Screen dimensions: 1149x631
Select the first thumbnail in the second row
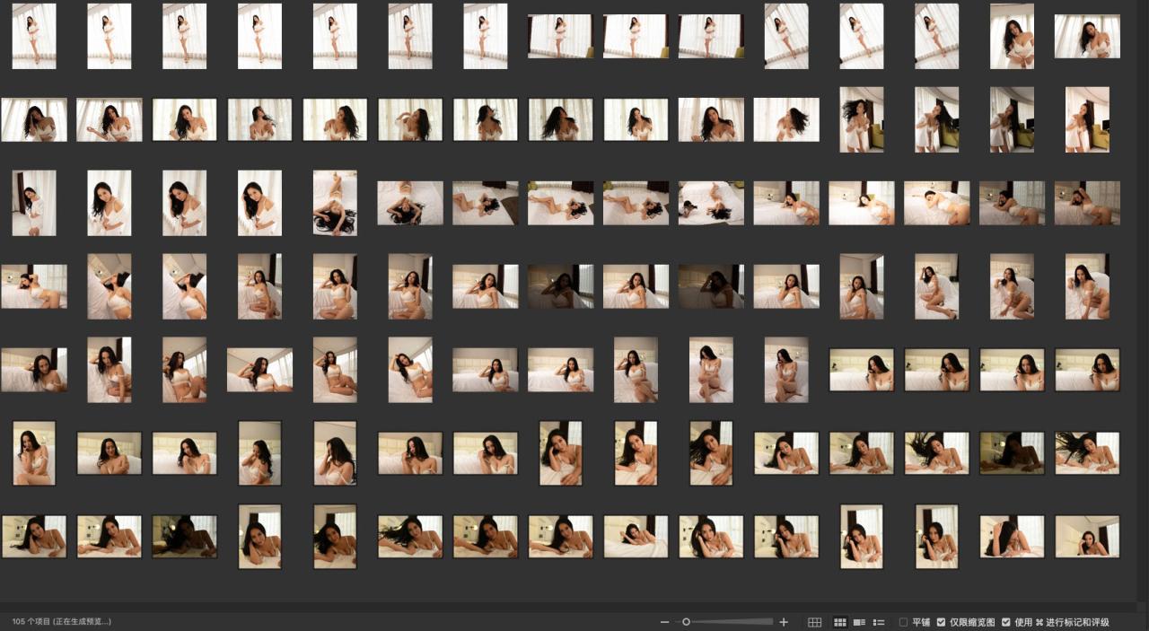click(x=34, y=119)
